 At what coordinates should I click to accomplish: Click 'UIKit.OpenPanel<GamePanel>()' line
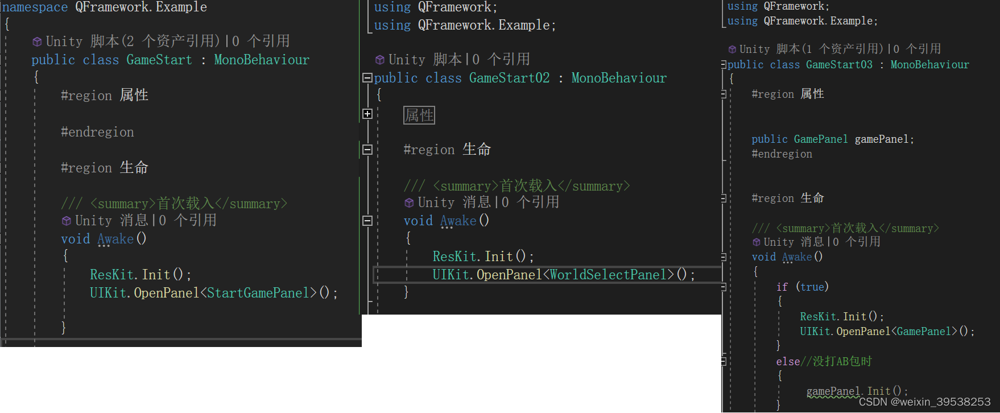click(x=887, y=332)
